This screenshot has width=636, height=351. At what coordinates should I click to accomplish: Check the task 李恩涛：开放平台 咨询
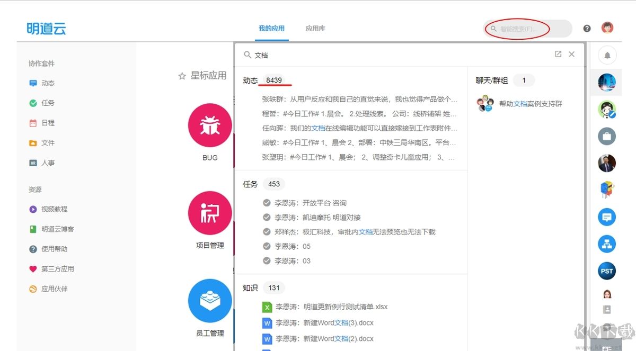(x=267, y=203)
